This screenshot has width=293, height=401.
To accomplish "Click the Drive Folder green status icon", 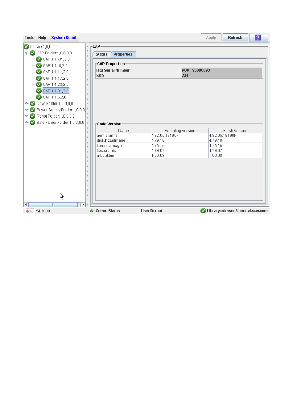I will (x=33, y=104).
